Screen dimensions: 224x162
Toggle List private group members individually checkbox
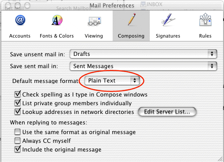pyautogui.click(x=17, y=103)
